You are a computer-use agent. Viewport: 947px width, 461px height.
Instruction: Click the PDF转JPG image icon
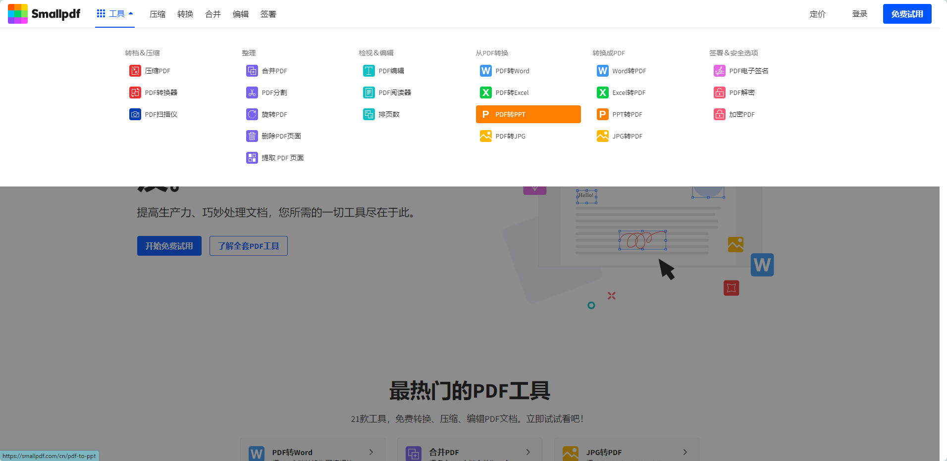click(486, 136)
